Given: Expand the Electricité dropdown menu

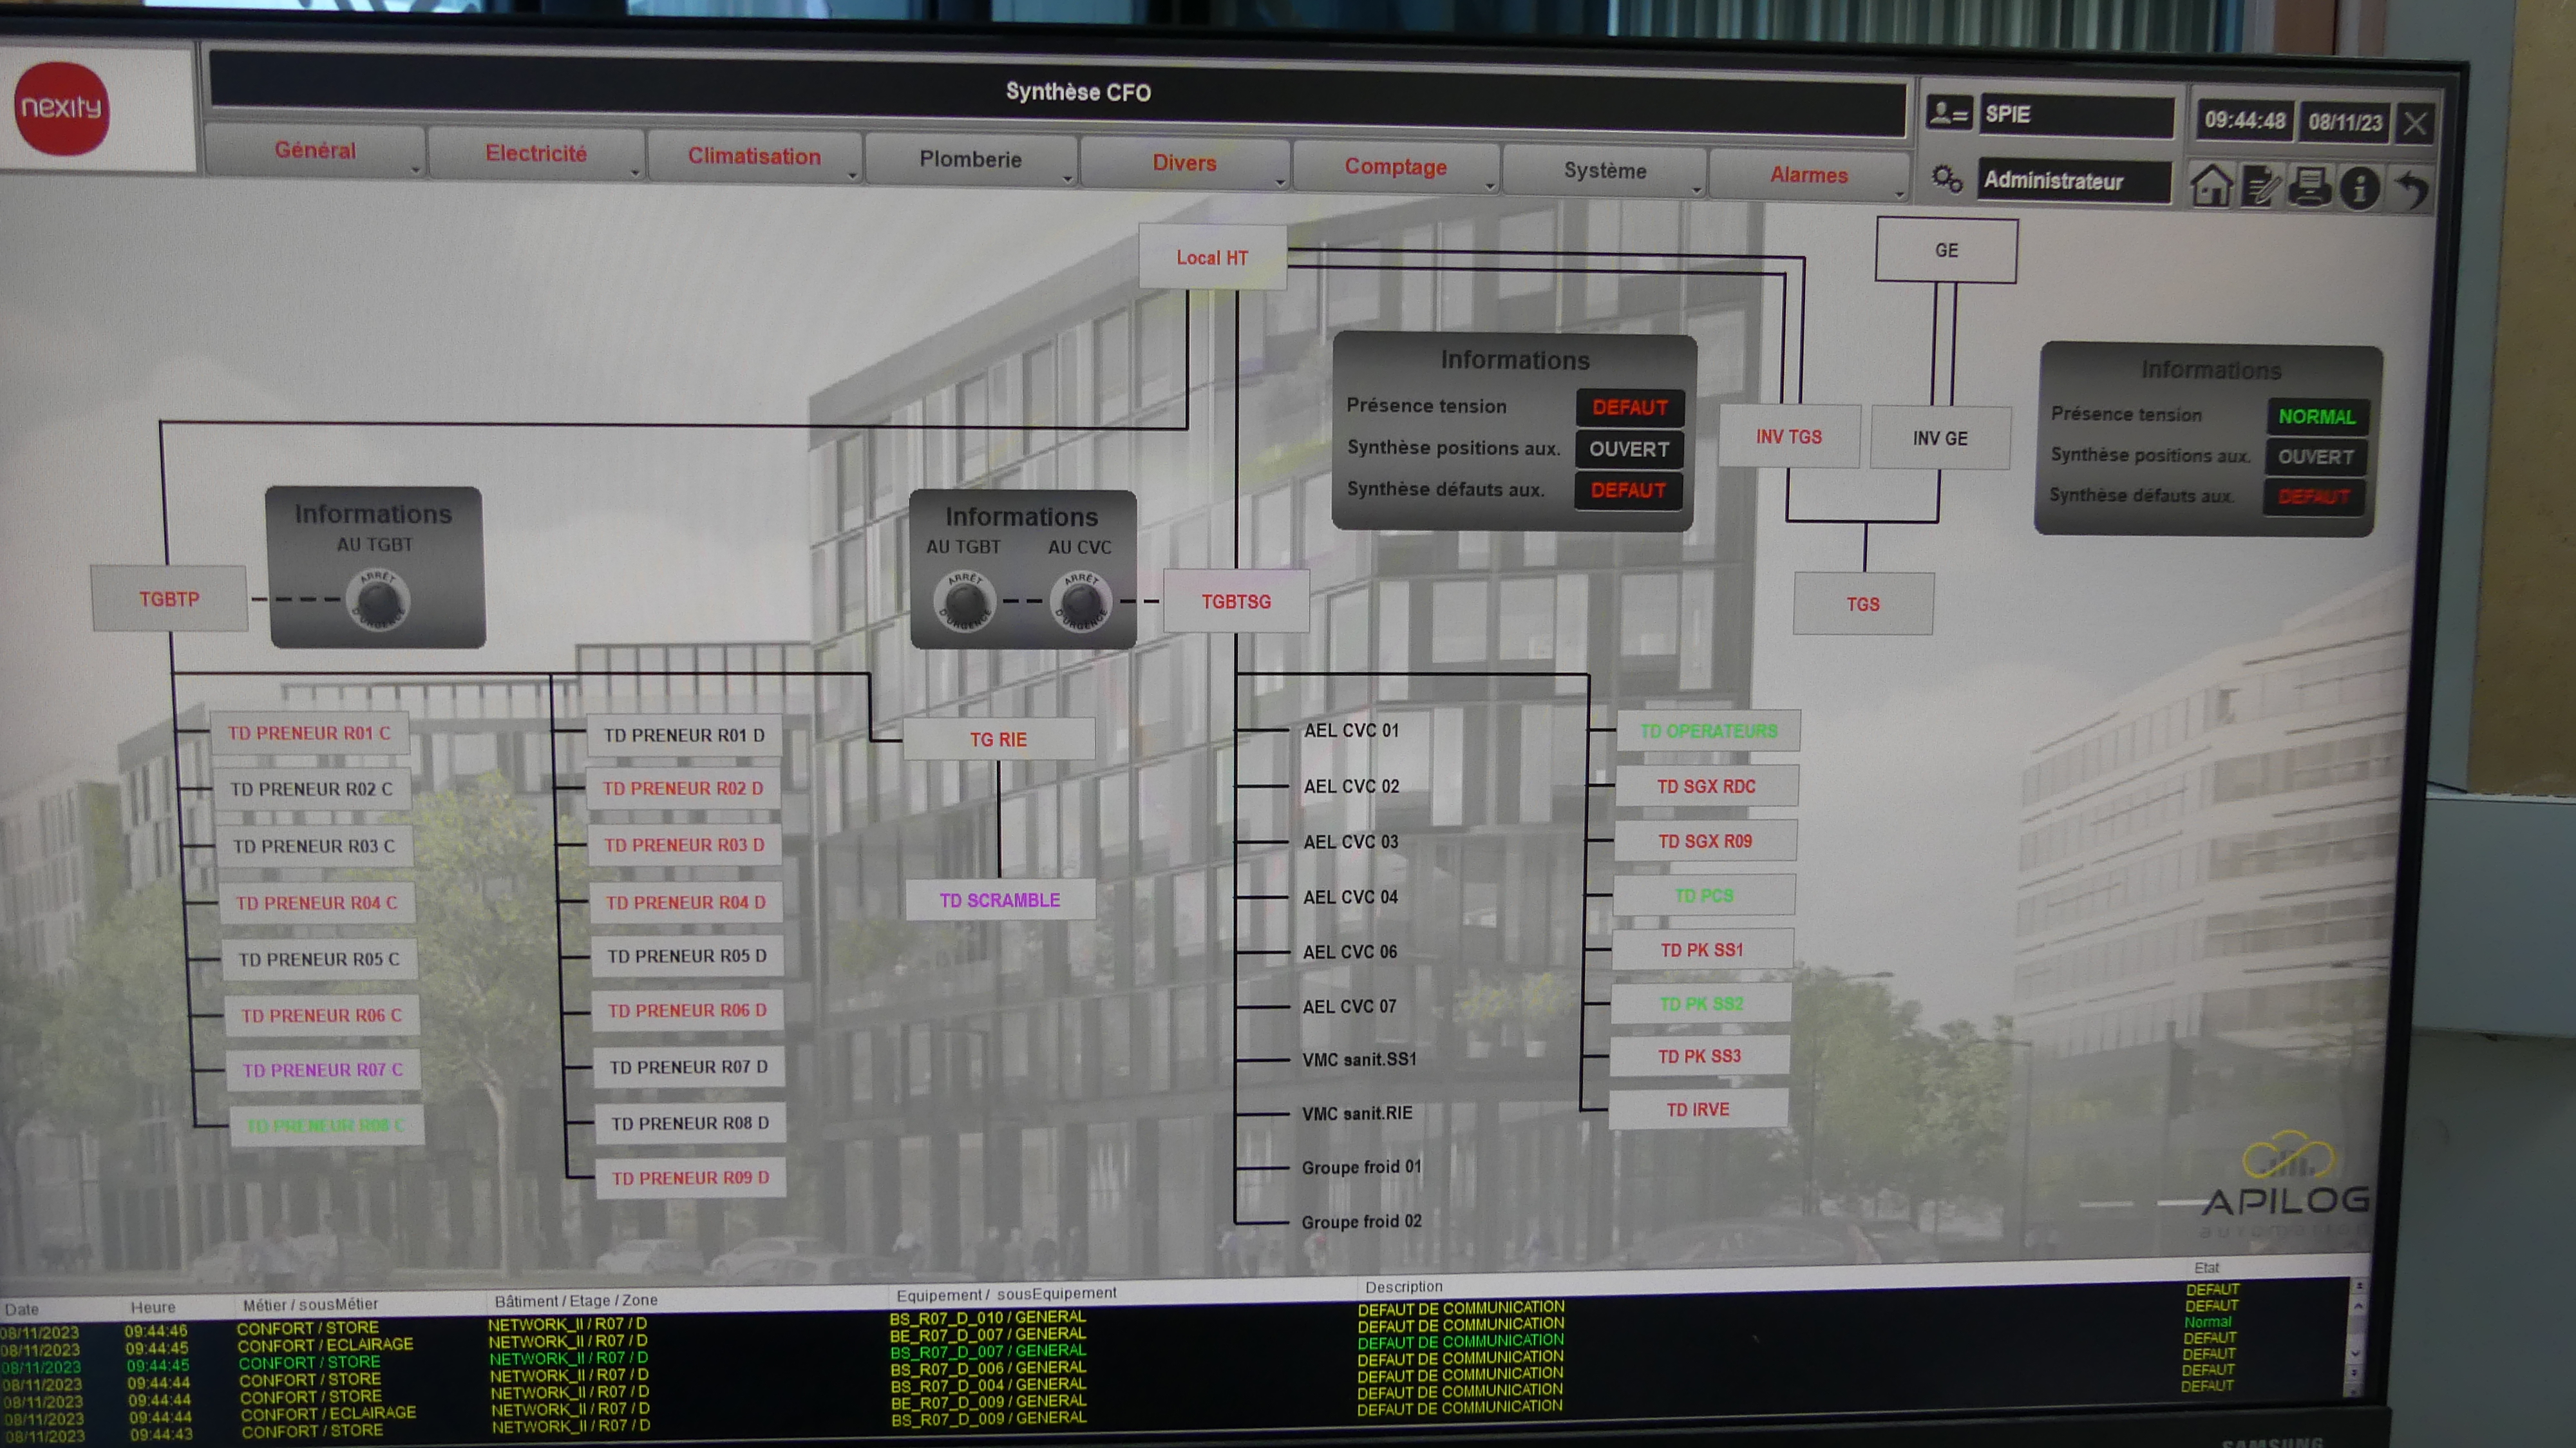Looking at the screenshot, I should click(x=537, y=154).
